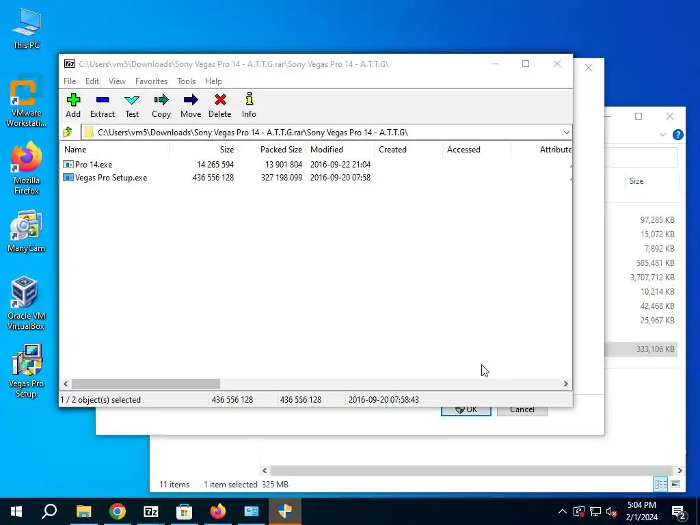Switch Explorer to details view icon
This screenshot has width=700, height=525.
(660, 484)
